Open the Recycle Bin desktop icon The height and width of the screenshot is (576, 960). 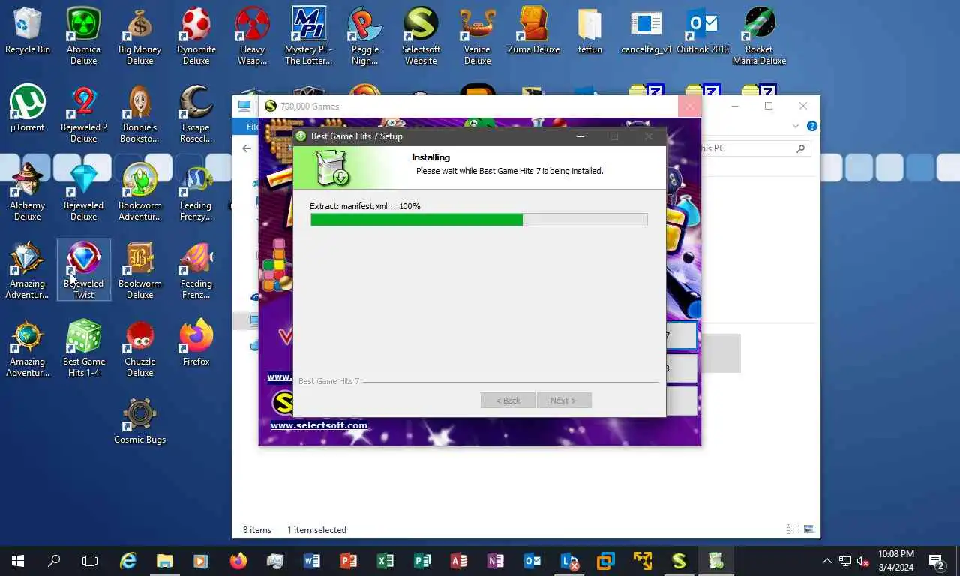pyautogui.click(x=28, y=31)
